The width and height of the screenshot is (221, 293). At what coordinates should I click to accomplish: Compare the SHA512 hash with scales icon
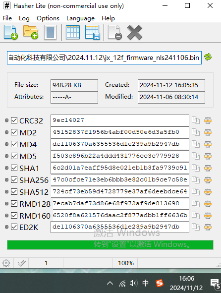pos(208,192)
